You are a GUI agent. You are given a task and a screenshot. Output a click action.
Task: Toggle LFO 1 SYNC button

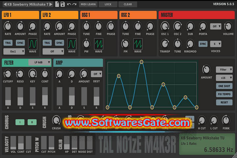click(20, 43)
